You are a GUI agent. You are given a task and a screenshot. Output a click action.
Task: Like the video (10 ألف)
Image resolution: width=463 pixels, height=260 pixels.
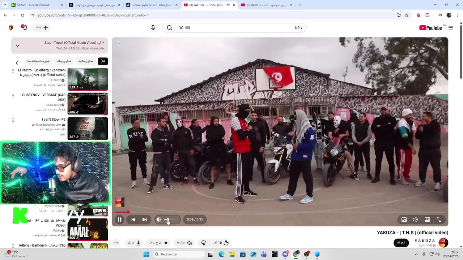221,243
